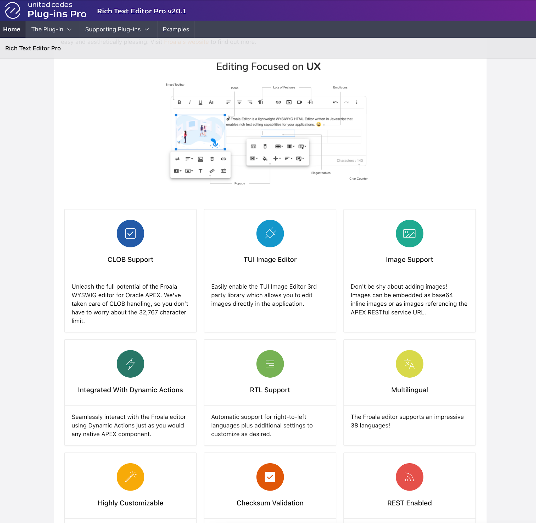Click the CLOB Support card heading

[130, 260]
